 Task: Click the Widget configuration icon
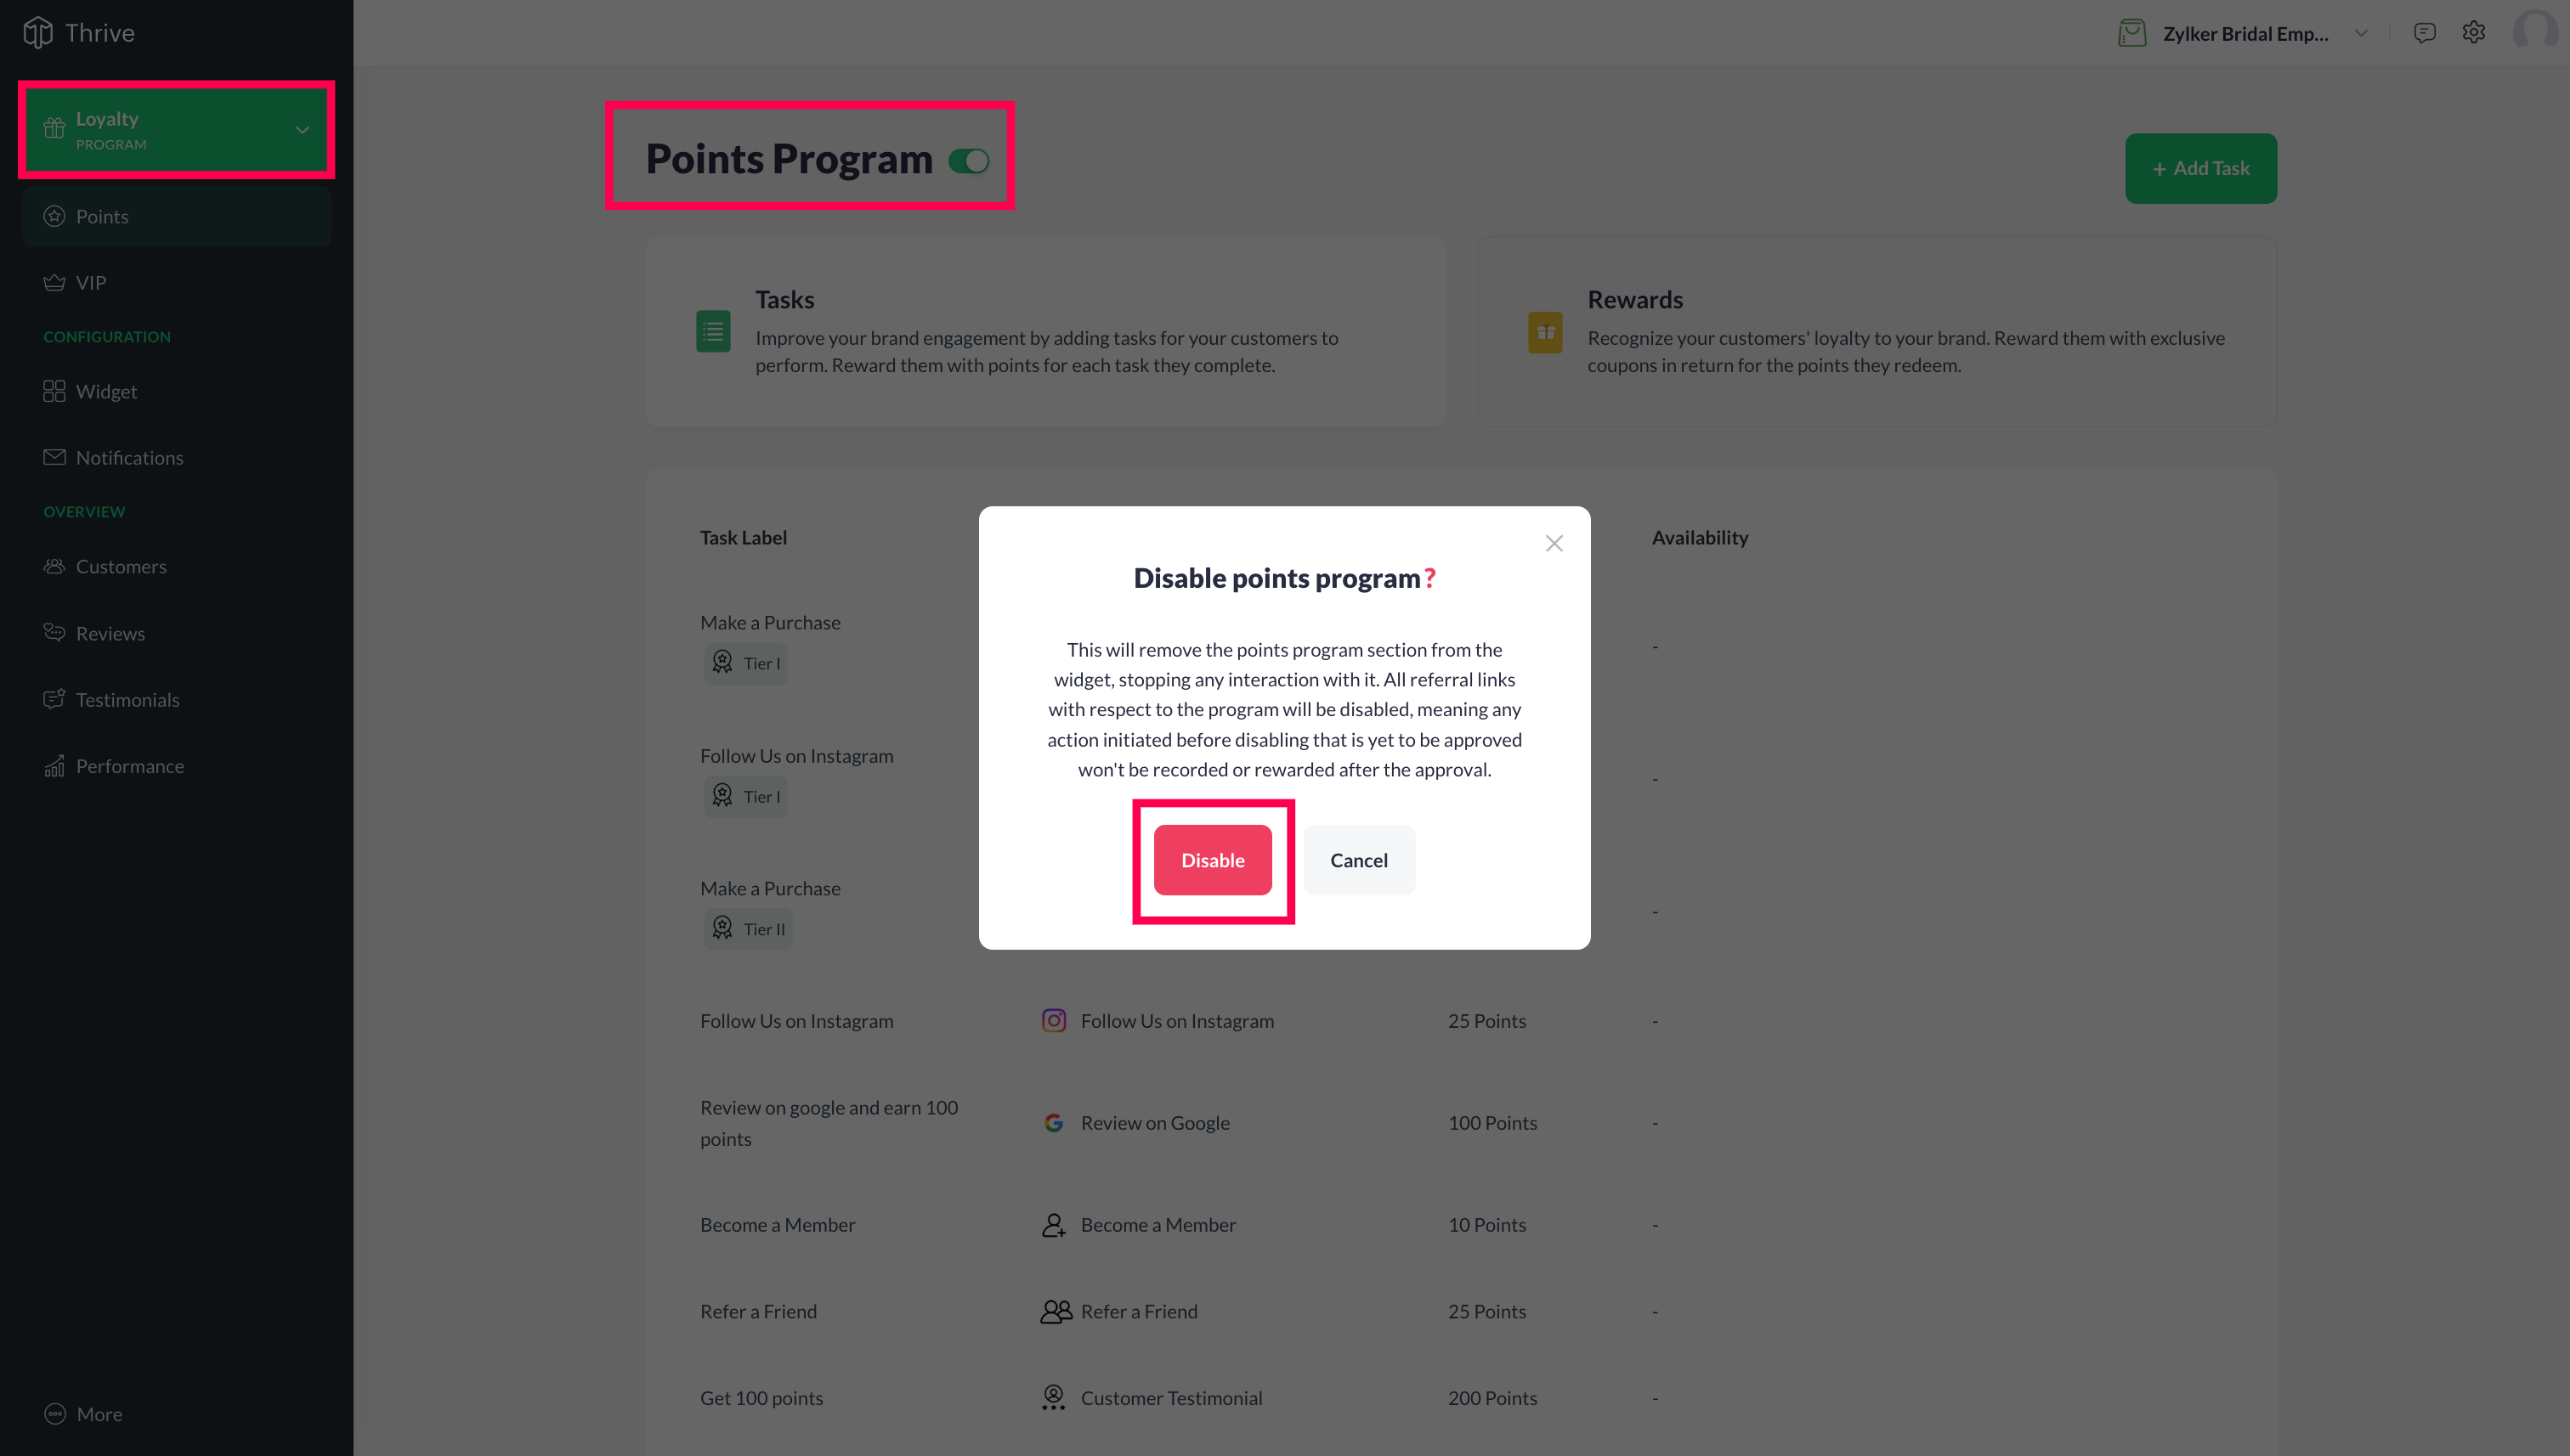pyautogui.click(x=54, y=390)
